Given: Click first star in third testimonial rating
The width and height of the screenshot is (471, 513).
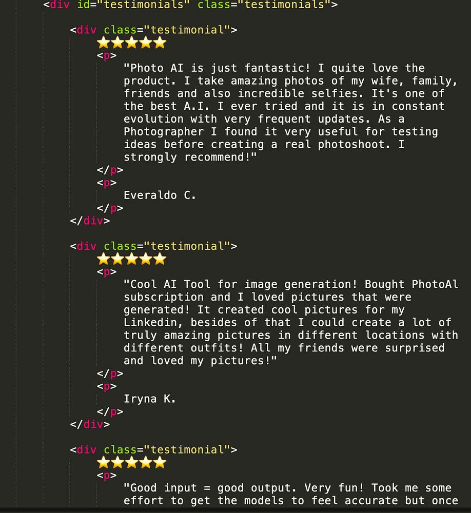Looking at the screenshot, I should [104, 463].
